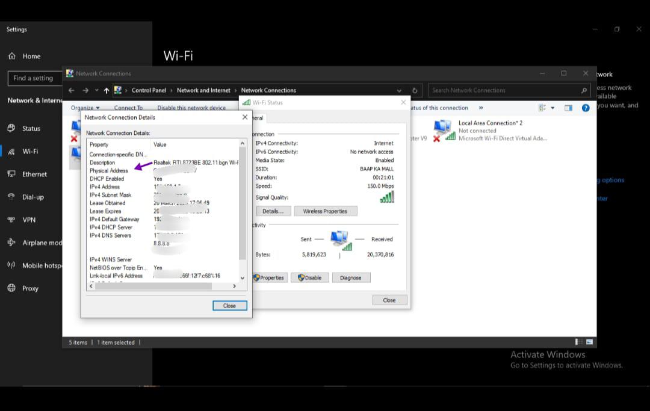Image resolution: width=650 pixels, height=411 pixels.
Task: Open the Organize dropdown menu
Action: [x=85, y=108]
